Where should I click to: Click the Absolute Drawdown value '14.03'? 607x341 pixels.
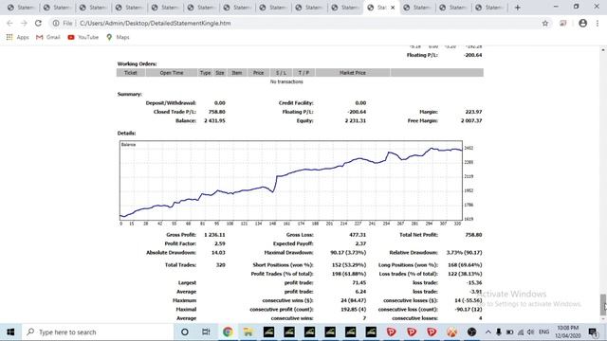tap(219, 253)
